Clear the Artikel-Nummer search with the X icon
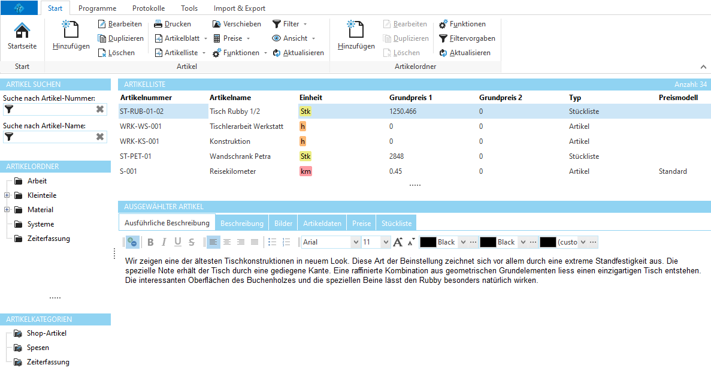 coord(100,110)
